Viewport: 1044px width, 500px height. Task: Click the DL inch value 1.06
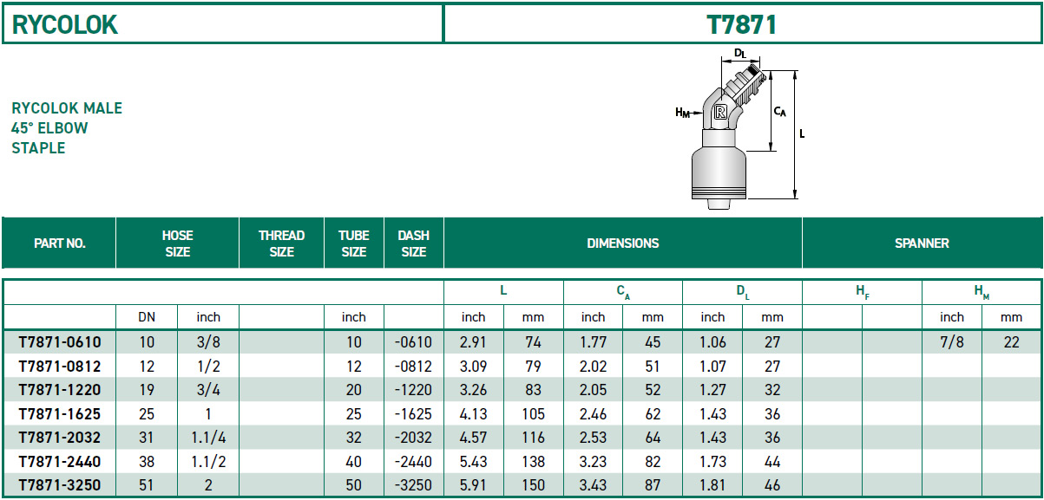[712, 341]
